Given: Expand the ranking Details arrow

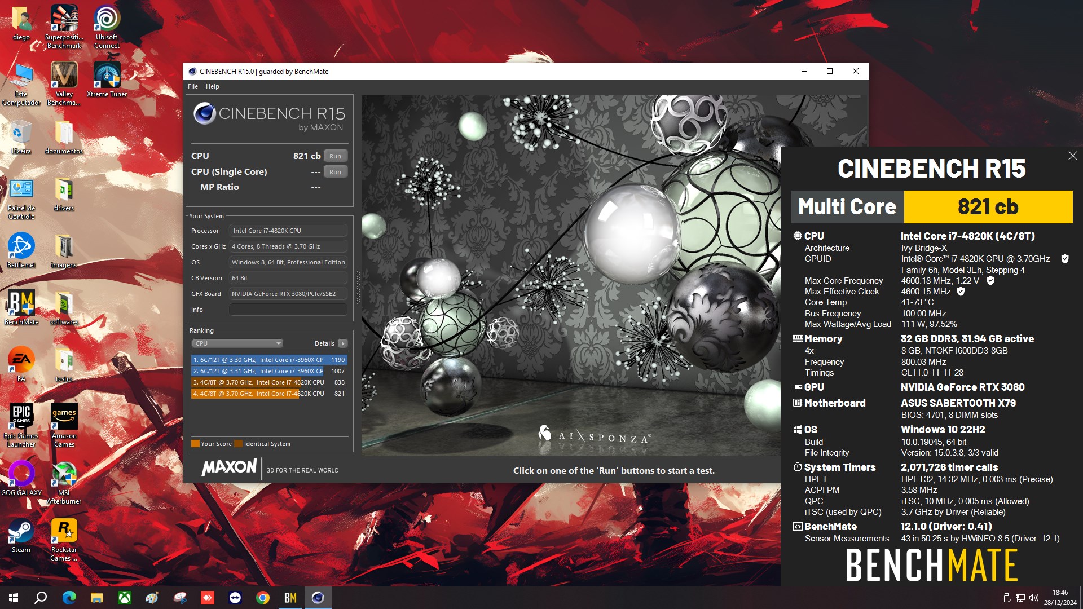Looking at the screenshot, I should click(x=342, y=343).
